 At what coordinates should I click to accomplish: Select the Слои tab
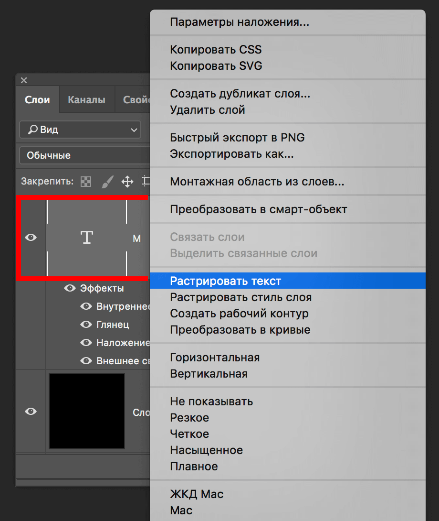(x=37, y=100)
